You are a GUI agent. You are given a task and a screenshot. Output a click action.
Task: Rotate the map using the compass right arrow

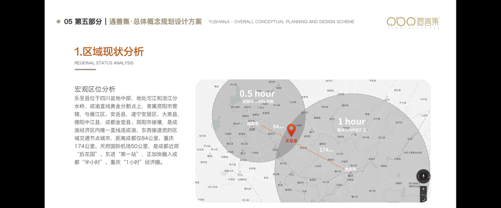coord(428,176)
